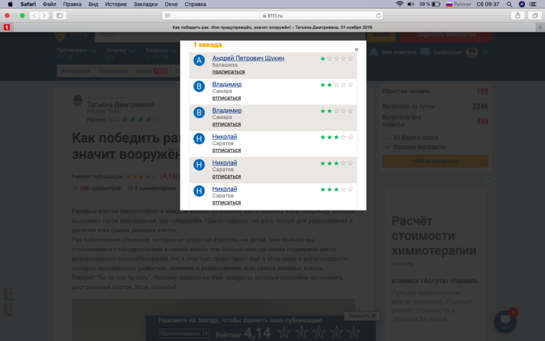Reload the page in the address bar
This screenshot has width=545, height=341.
coord(379,15)
